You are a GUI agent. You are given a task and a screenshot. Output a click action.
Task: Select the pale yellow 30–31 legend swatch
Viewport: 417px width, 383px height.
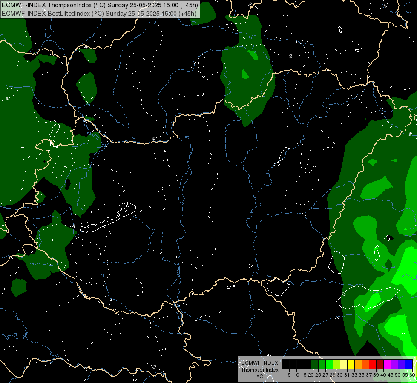[x=344, y=364]
